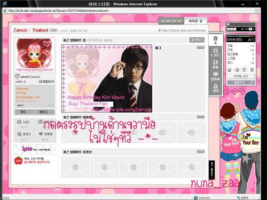This screenshot has height=200, width=267.
Task: Click the middle music player control button
Action: coord(231,29)
